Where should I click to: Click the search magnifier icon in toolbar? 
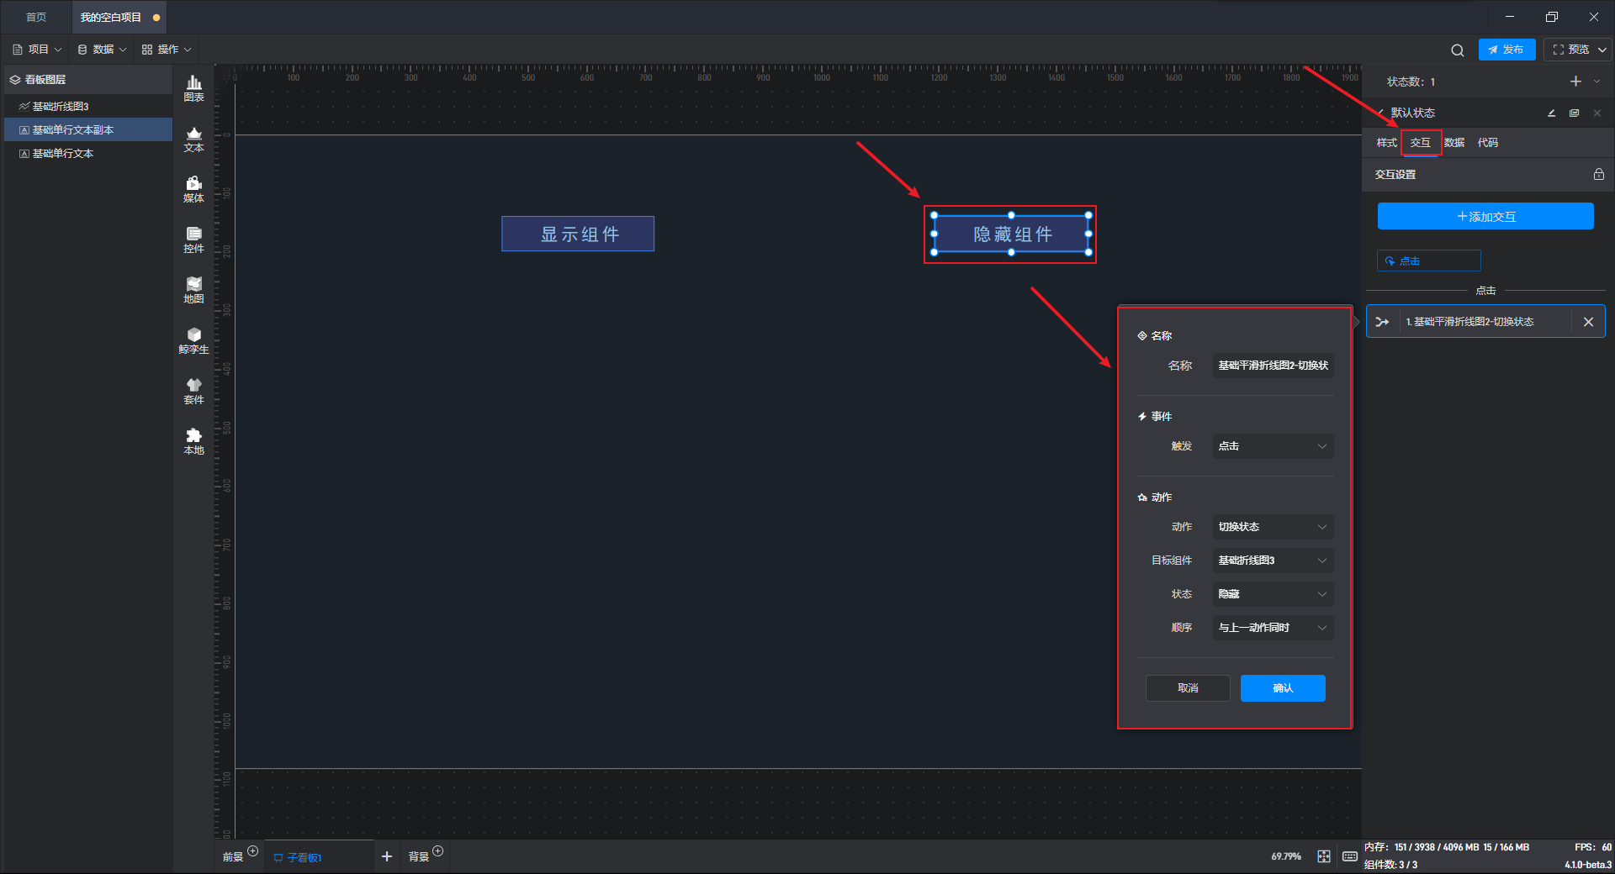pos(1457,50)
